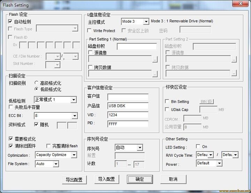Screen dimensions: 251x193
Task: Click the 确定 button
Action: 140,179
